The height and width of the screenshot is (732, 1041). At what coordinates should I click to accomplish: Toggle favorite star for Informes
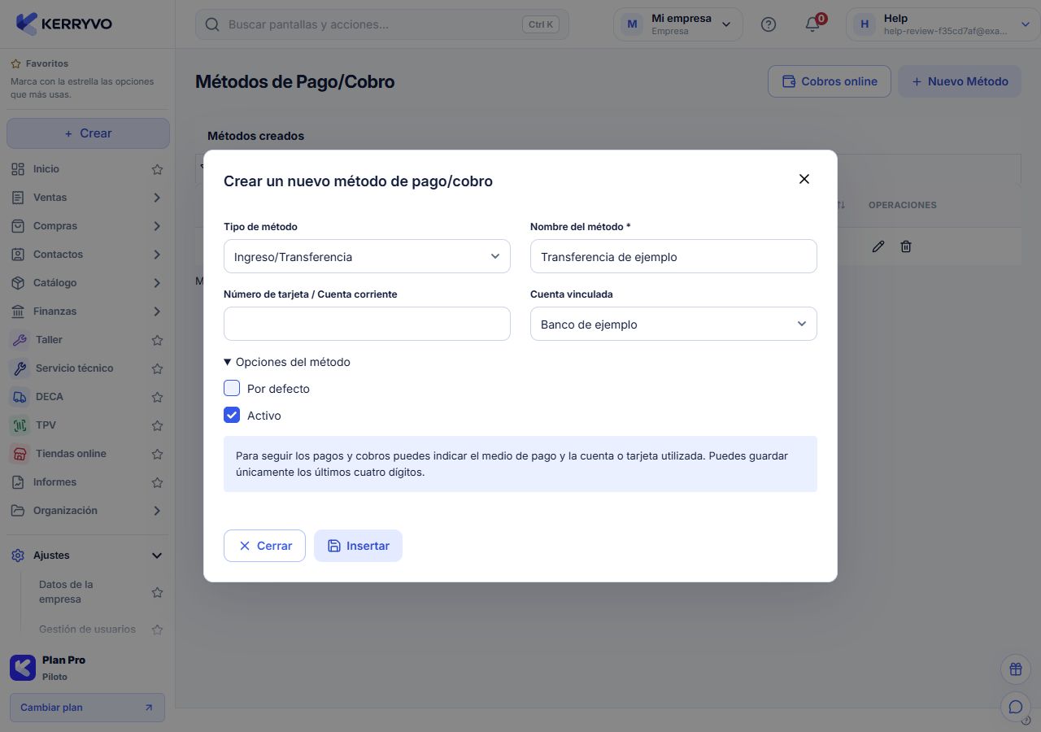pyautogui.click(x=158, y=482)
